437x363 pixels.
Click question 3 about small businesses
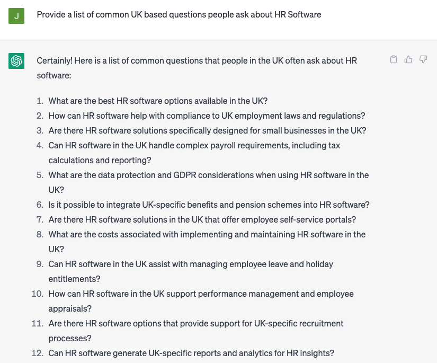coord(207,130)
